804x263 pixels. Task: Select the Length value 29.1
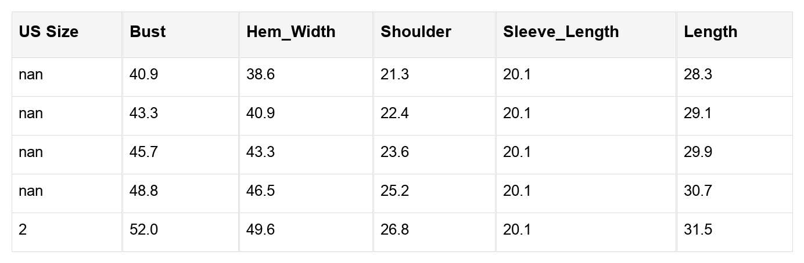coord(698,114)
